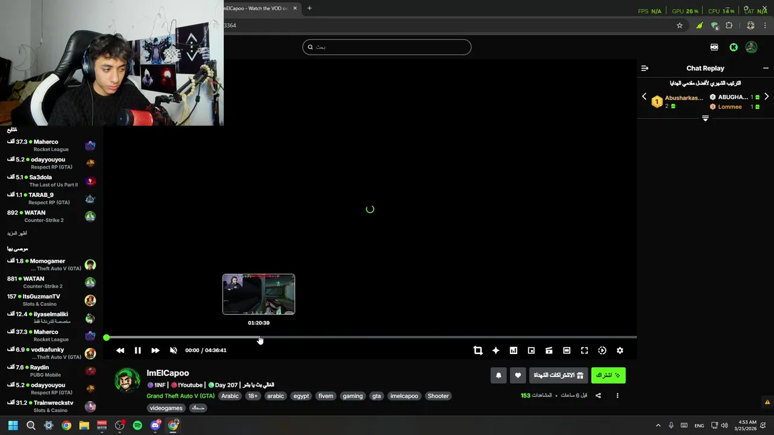Open vodkafunky channel in the sidebar
The width and height of the screenshot is (774, 435).
(51, 353)
